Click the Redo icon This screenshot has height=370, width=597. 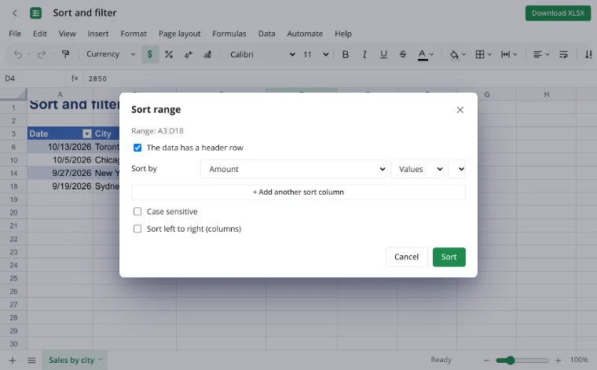(x=42, y=54)
